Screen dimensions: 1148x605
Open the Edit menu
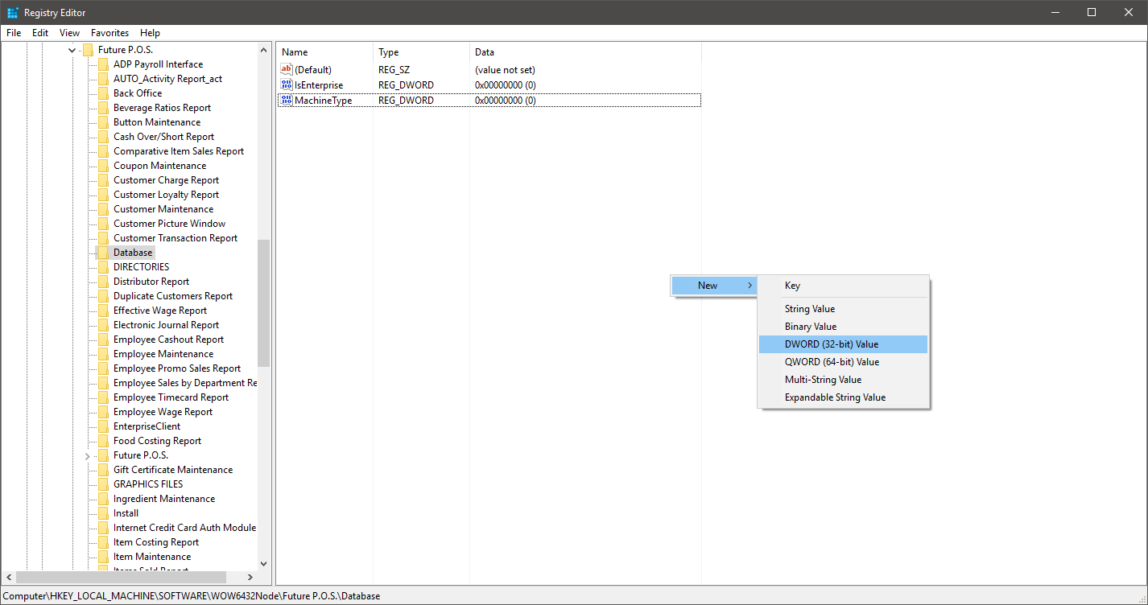click(x=40, y=33)
